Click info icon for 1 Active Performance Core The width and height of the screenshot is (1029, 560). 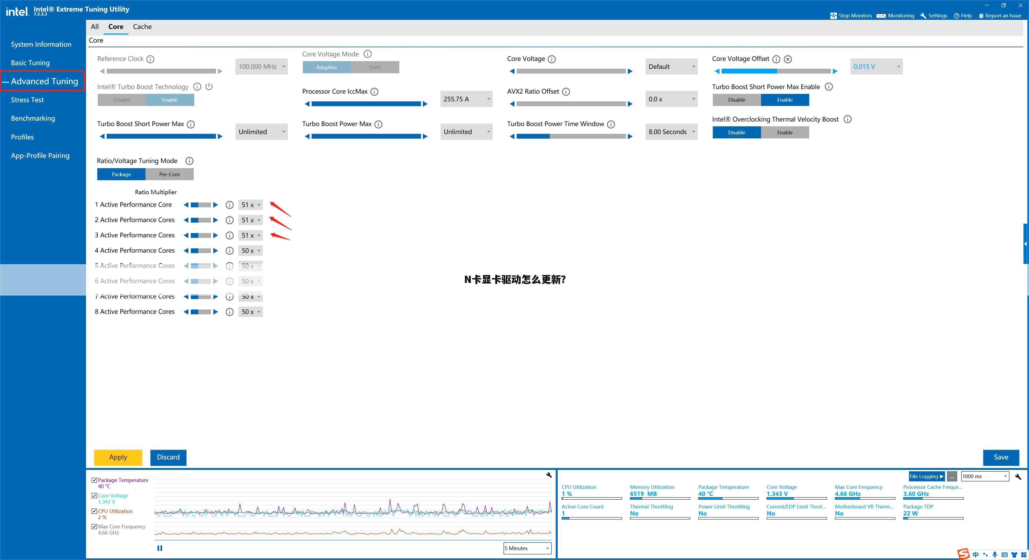point(229,205)
